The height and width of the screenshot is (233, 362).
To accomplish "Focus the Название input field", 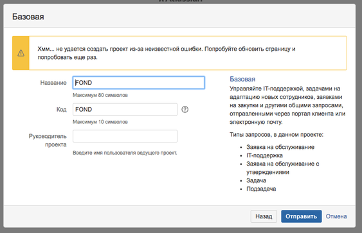I will [x=138, y=83].
